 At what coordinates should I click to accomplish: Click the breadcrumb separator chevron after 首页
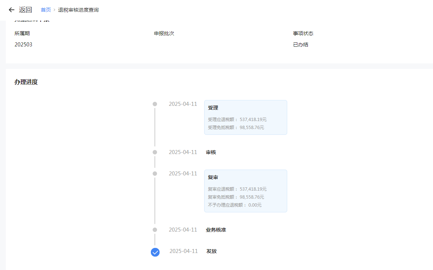coord(54,10)
